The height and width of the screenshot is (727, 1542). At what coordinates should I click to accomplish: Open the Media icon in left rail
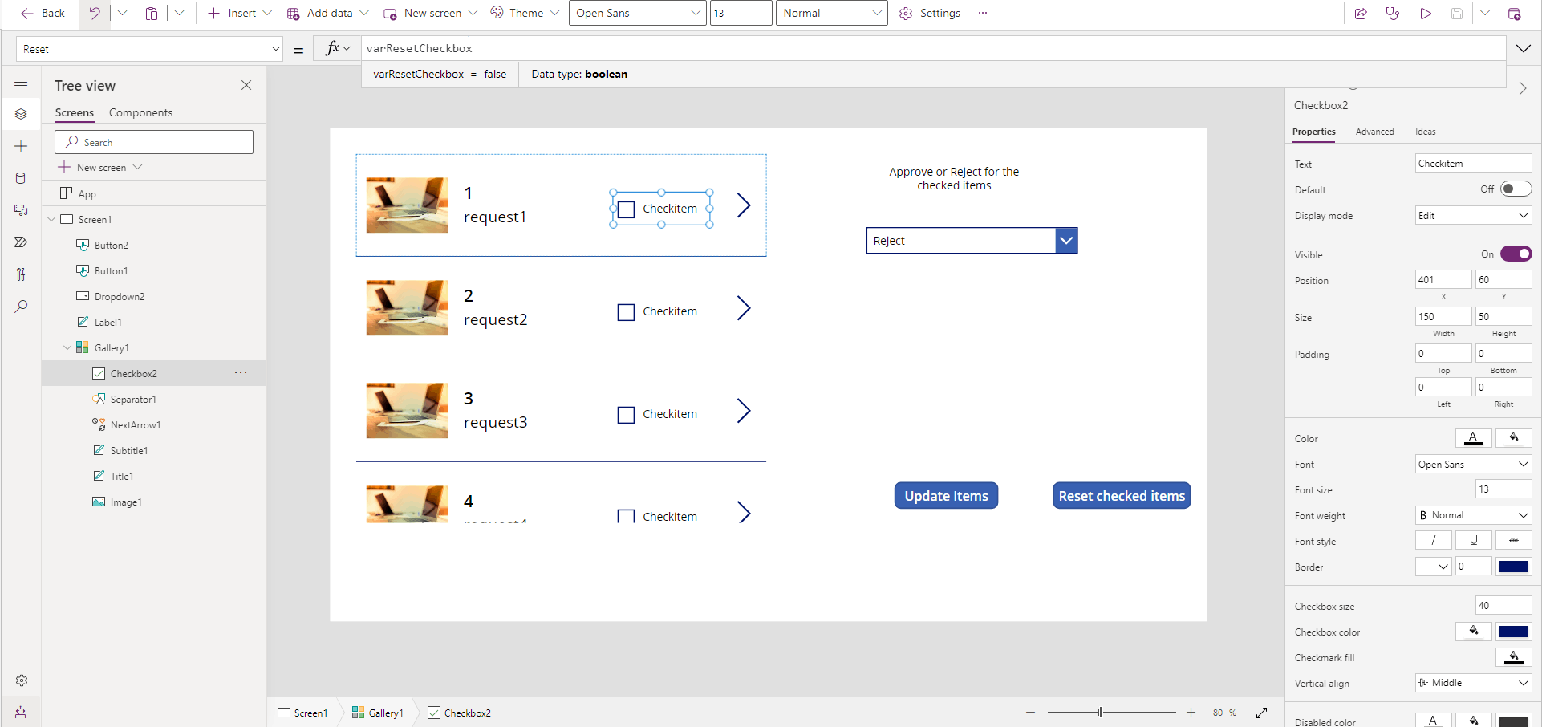(x=21, y=210)
